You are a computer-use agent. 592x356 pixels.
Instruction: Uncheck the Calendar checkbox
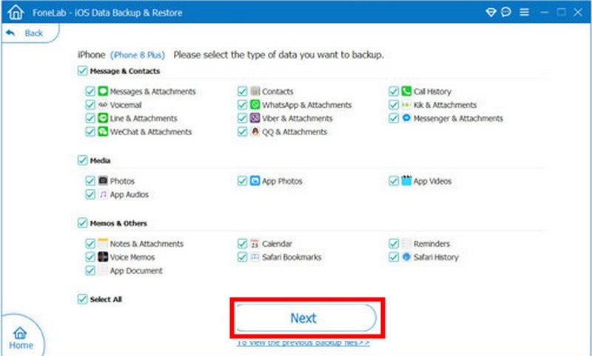pyautogui.click(x=243, y=244)
